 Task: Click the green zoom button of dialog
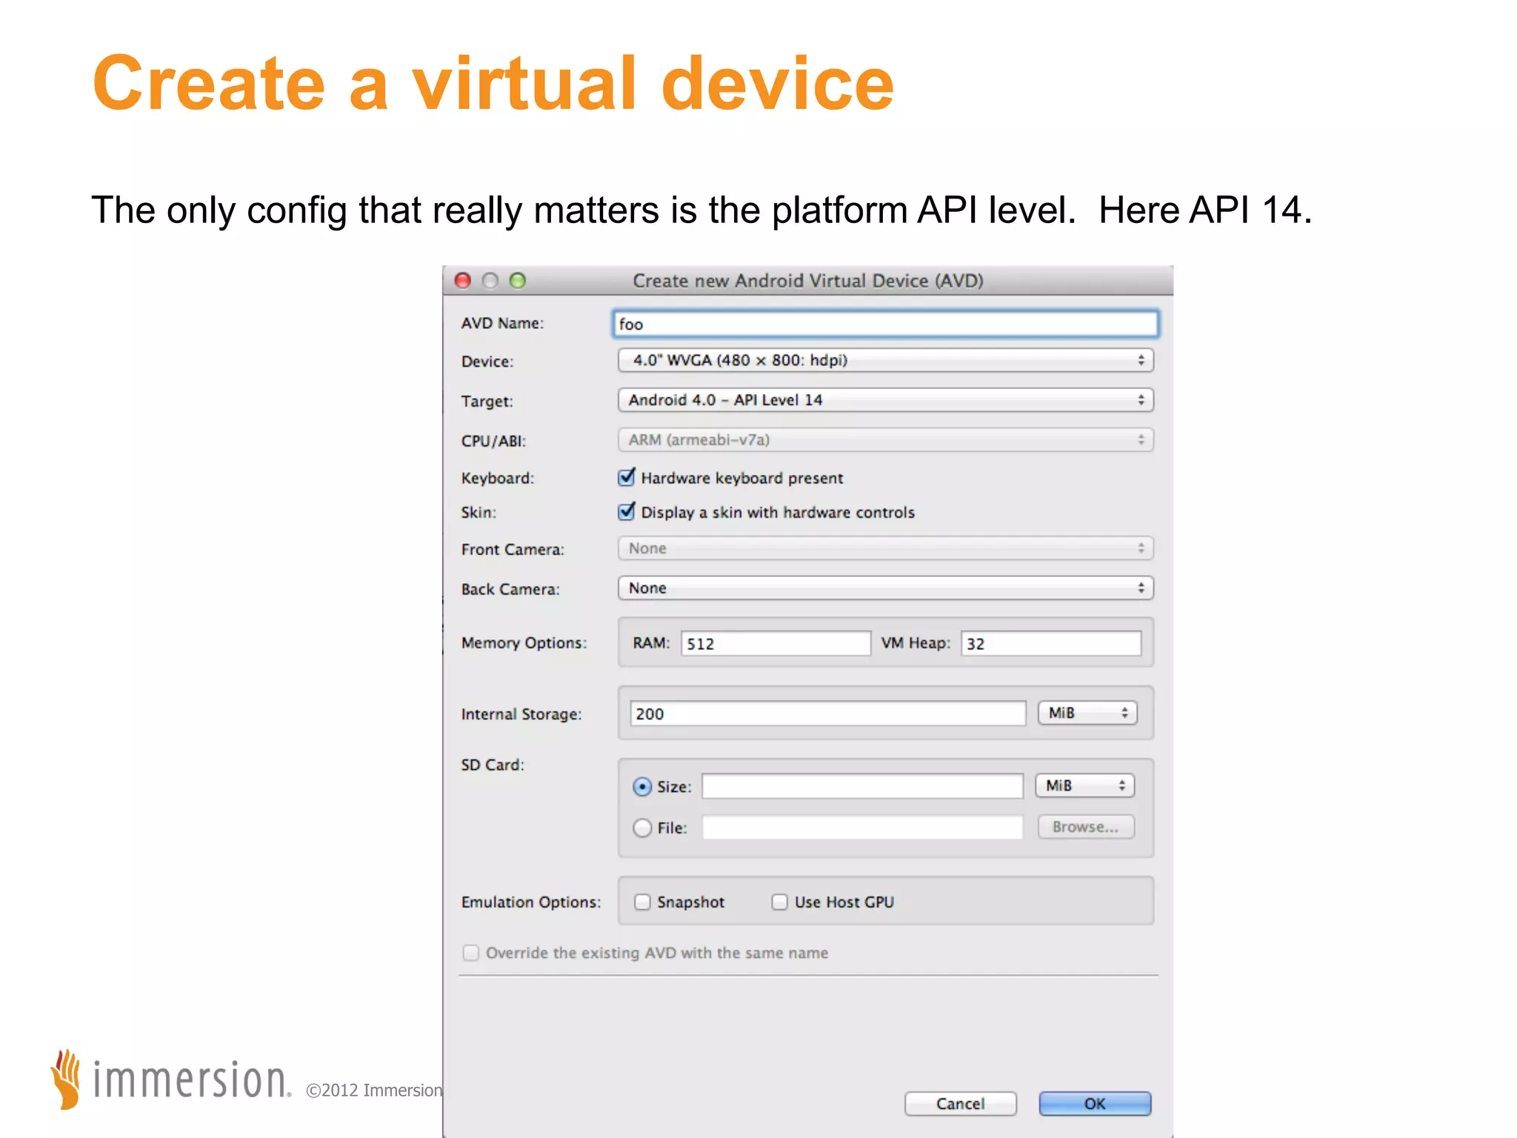[518, 280]
